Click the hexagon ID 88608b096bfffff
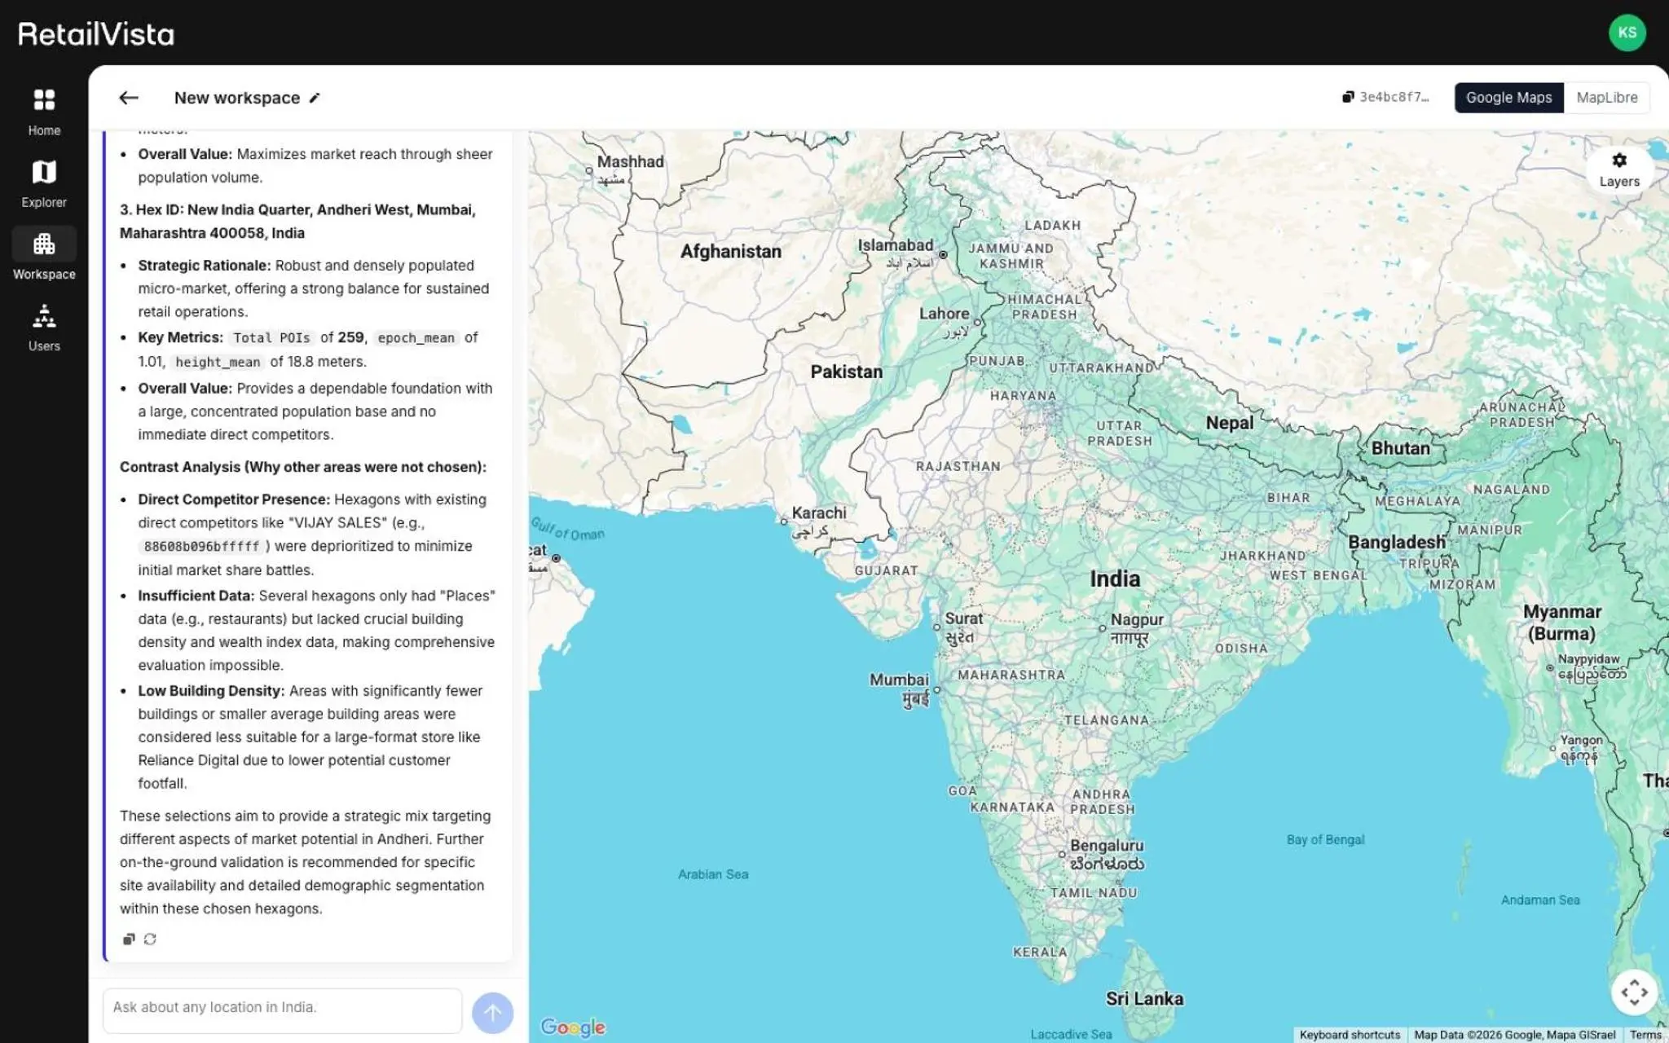The width and height of the screenshot is (1669, 1043). [201, 547]
